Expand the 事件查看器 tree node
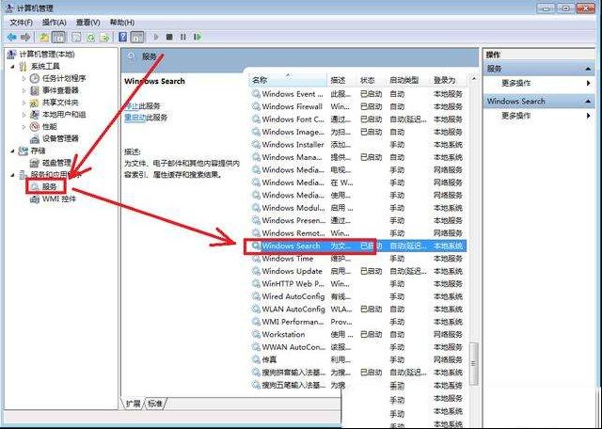This screenshot has width=602, height=429. pyautogui.click(x=24, y=90)
